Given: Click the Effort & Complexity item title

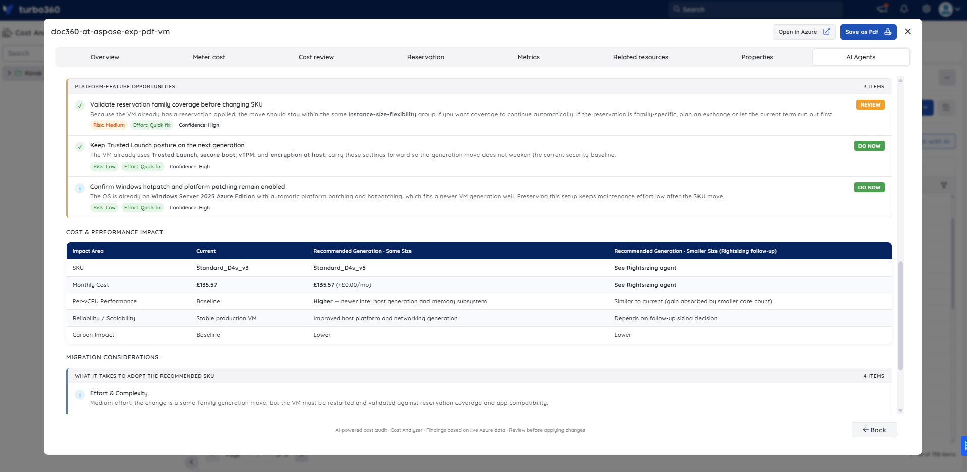Looking at the screenshot, I should tap(119, 393).
